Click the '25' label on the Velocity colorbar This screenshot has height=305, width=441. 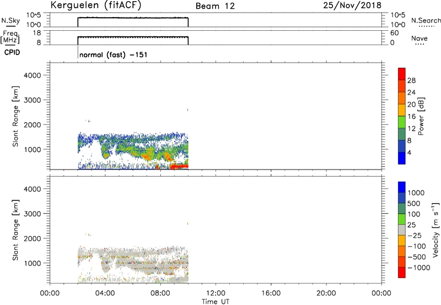(x=411, y=225)
